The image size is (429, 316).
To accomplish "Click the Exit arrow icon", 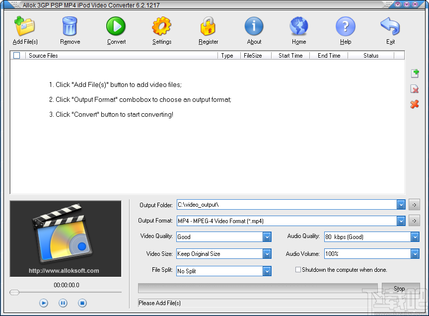I will [390, 27].
